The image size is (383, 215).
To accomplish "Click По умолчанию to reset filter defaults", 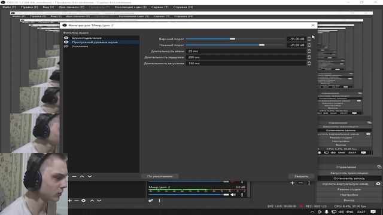I will 160,176.
